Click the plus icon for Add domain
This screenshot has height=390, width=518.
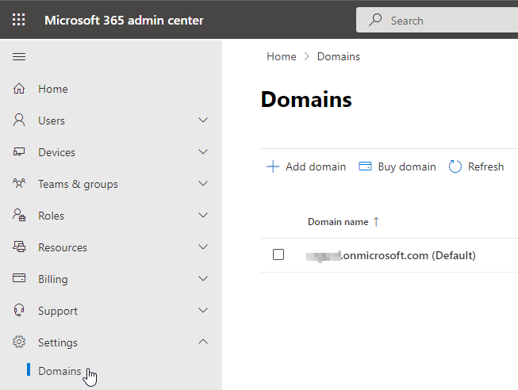pyautogui.click(x=273, y=166)
